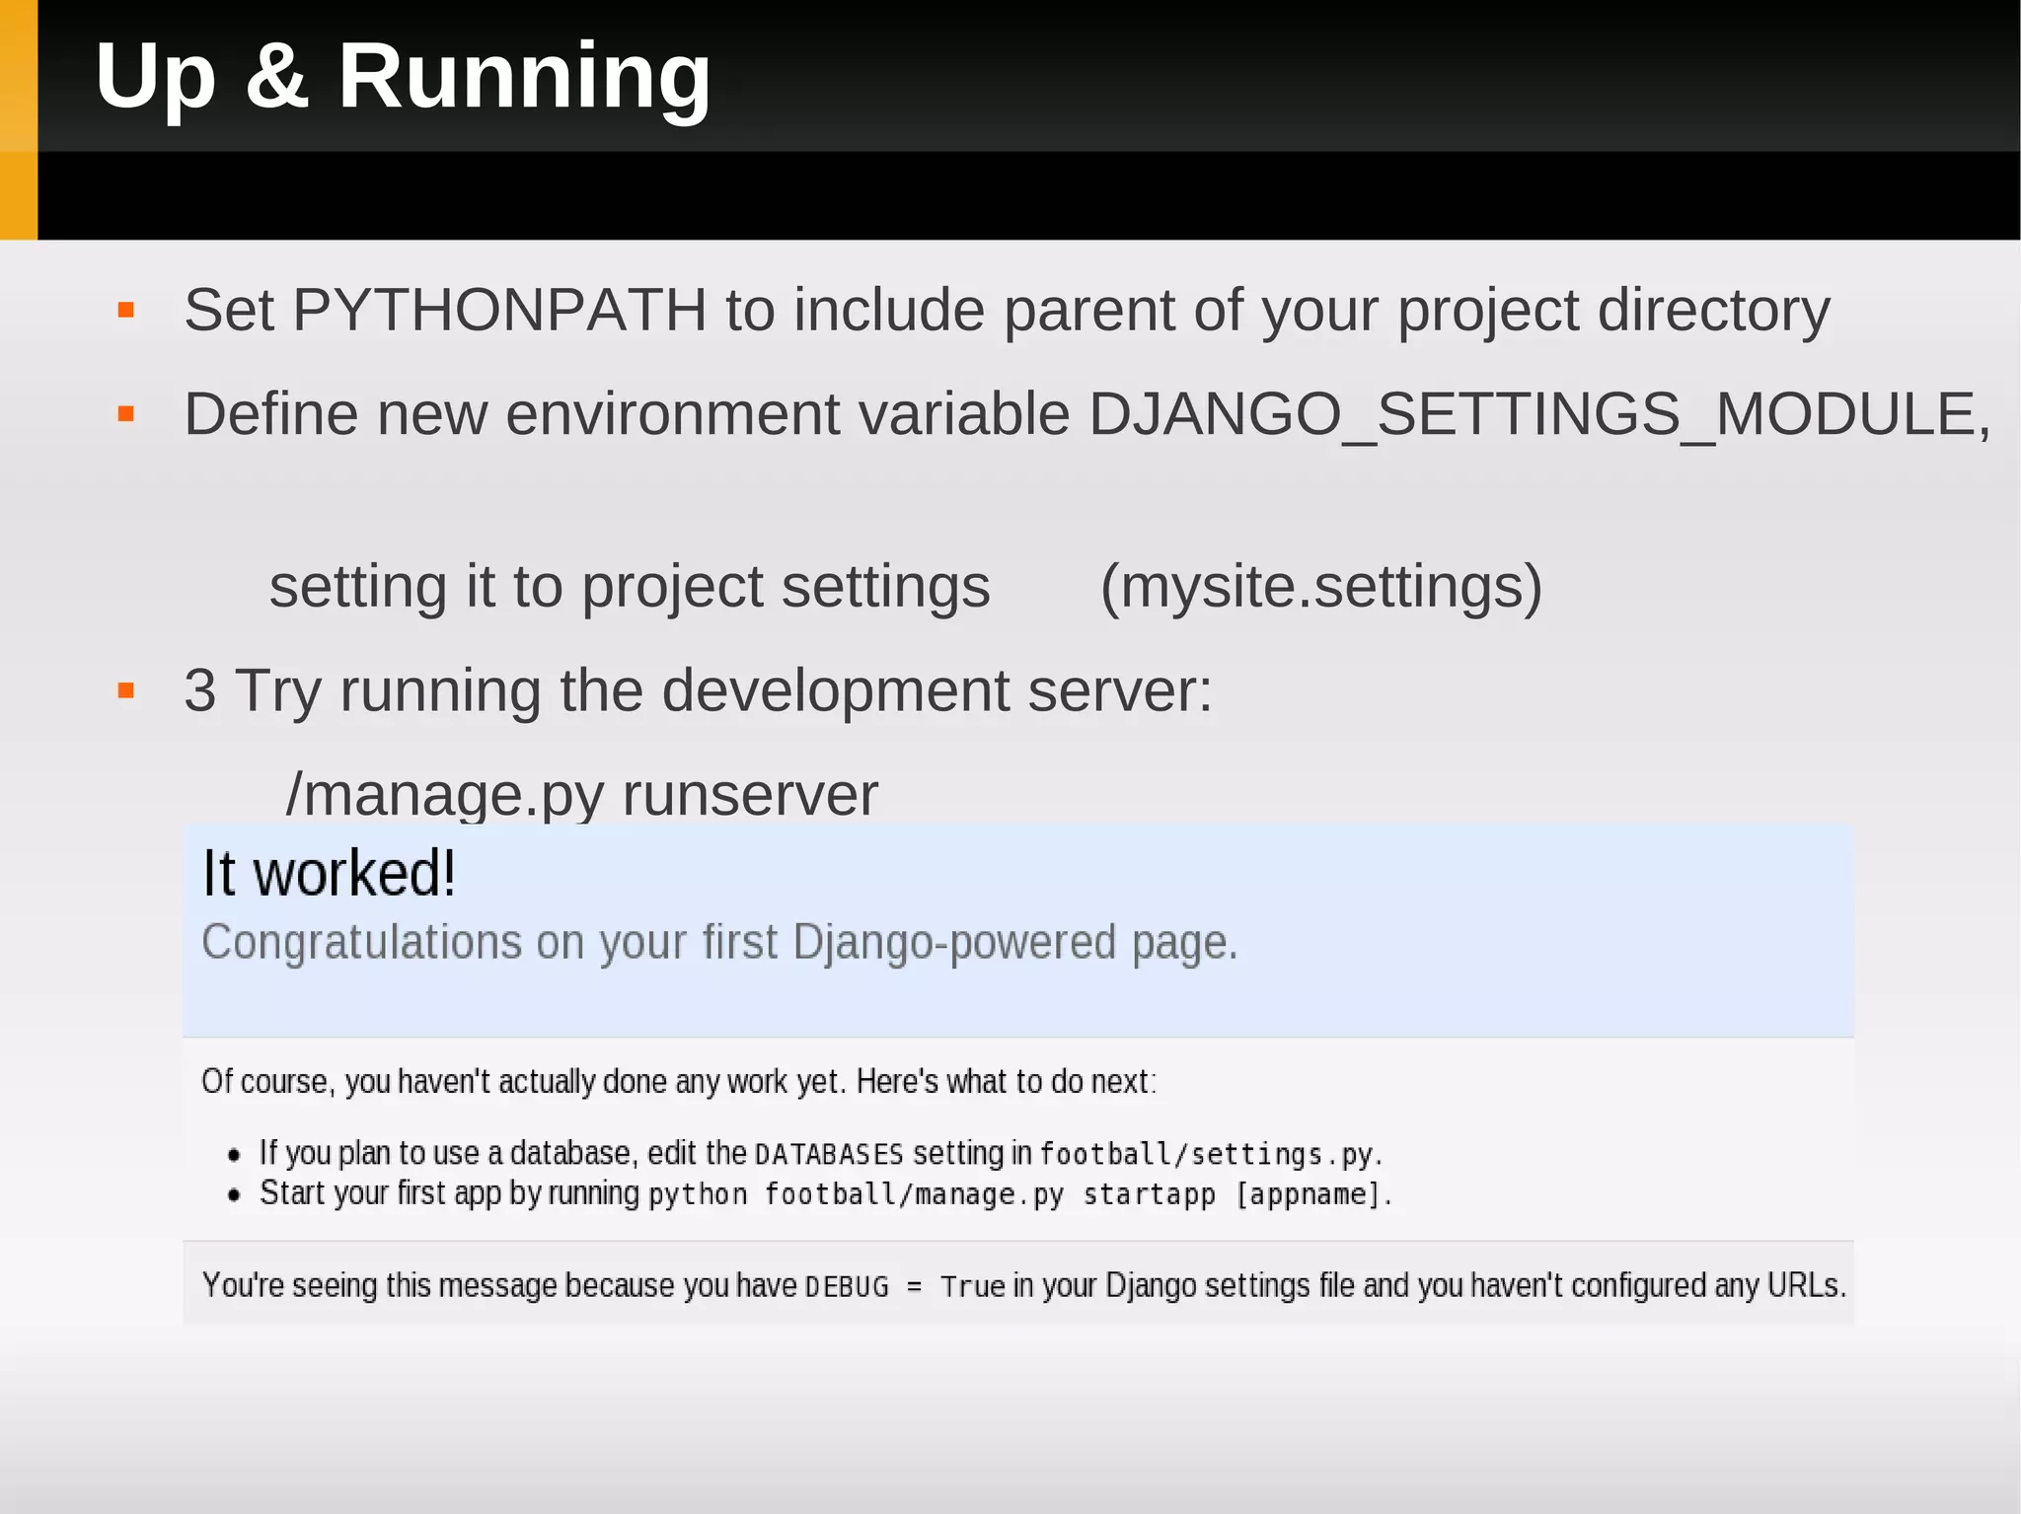Click the bullet '3 Try running the development server:'
This screenshot has height=1514, width=2021.
pos(698,690)
